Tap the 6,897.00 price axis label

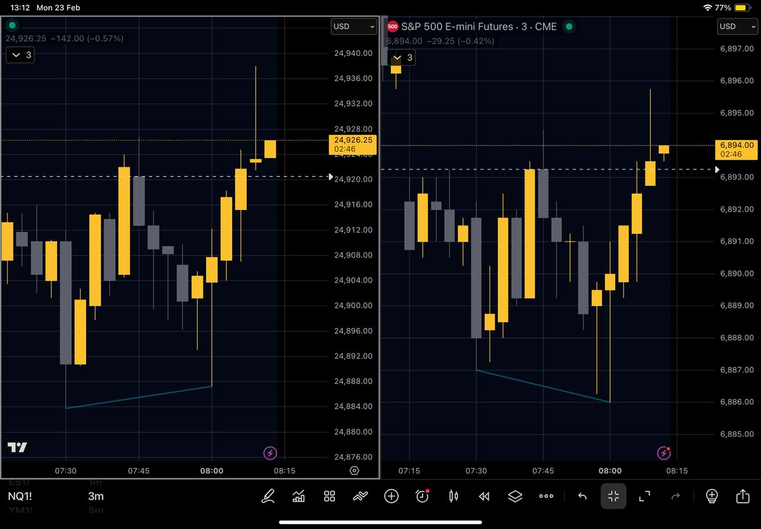737,49
